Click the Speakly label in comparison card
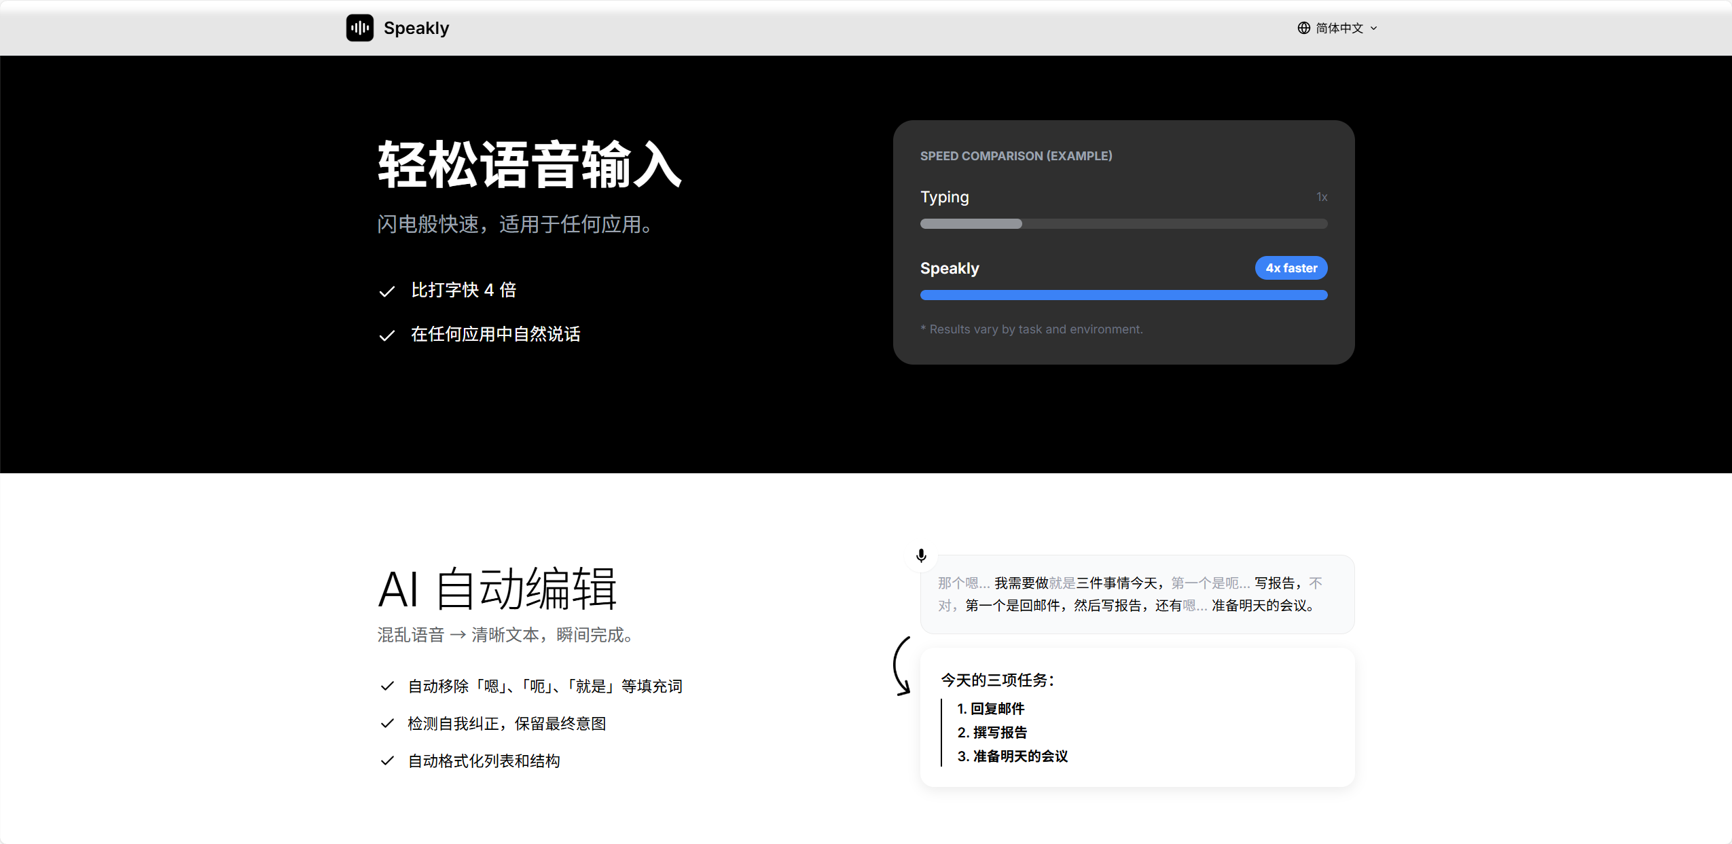Image resolution: width=1732 pixels, height=844 pixels. 950,268
